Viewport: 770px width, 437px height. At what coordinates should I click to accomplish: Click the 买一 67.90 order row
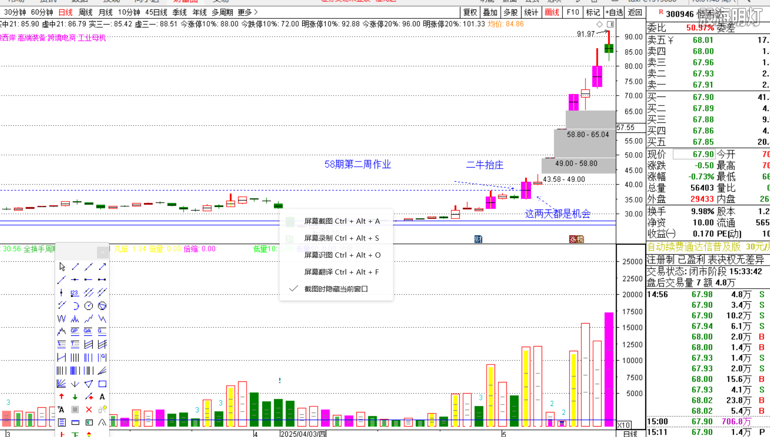[x=708, y=97]
